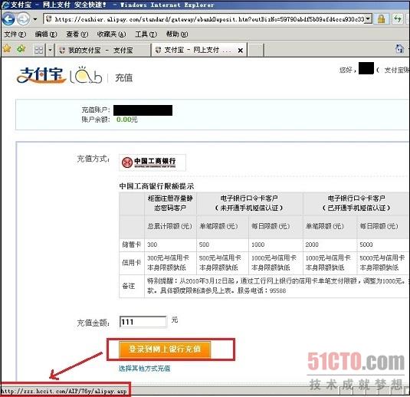Click the 总累计限额(元) column header
Image resolution: width=410 pixels, height=397 pixels.
coord(169,226)
